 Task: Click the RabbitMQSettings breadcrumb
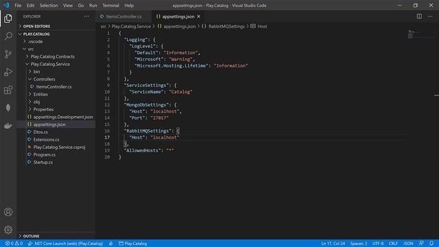223,26
